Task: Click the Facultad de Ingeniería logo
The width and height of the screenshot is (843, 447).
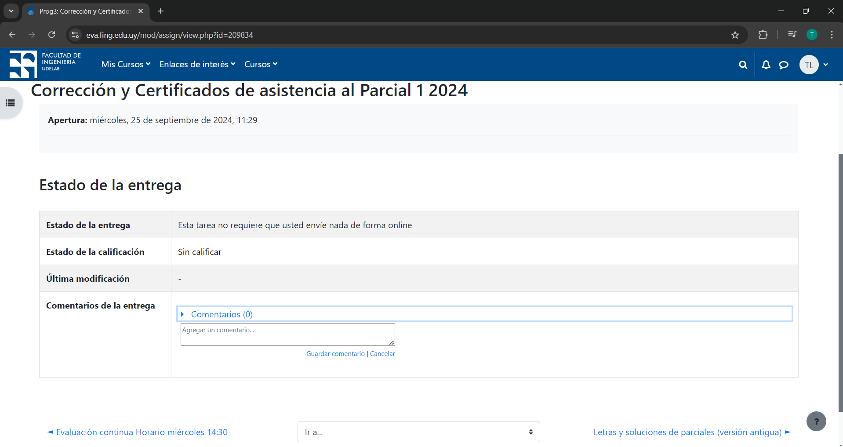Action: (45, 64)
